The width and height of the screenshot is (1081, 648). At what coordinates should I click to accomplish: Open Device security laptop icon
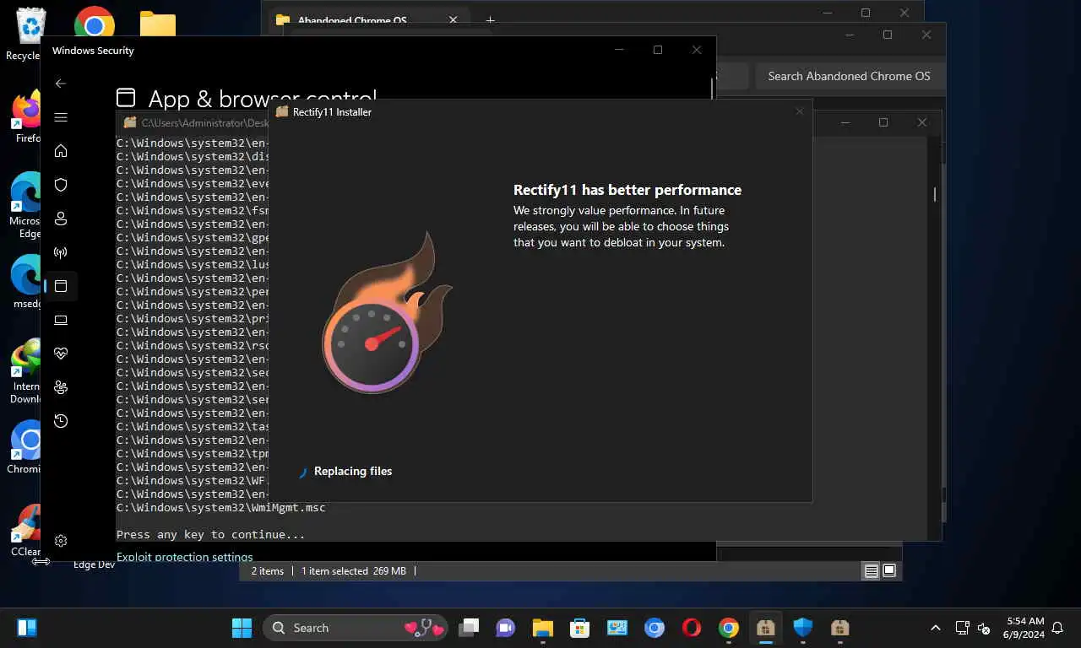point(60,320)
